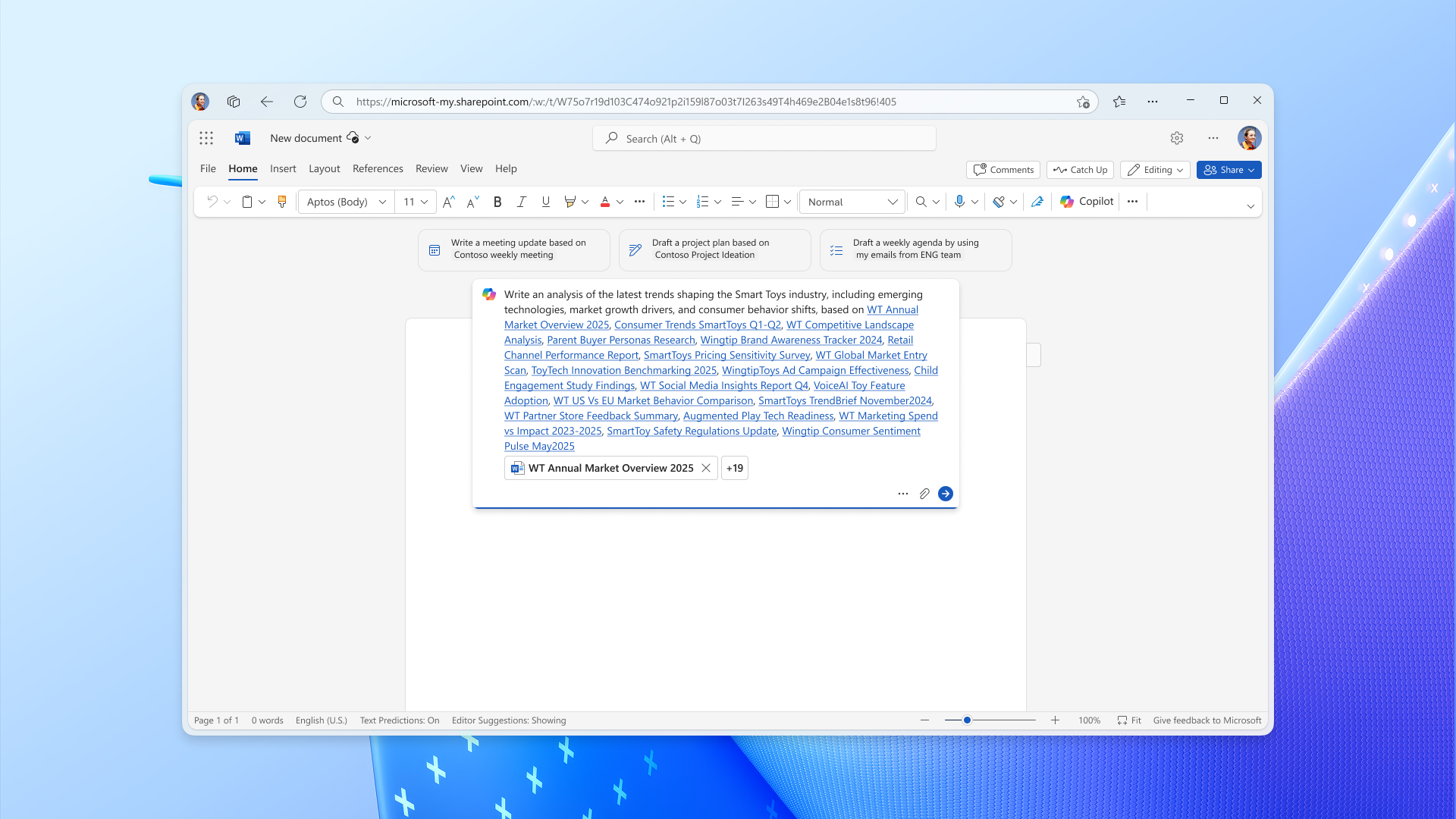Open Word settings gear icon
1456x819 pixels.
[1177, 138]
